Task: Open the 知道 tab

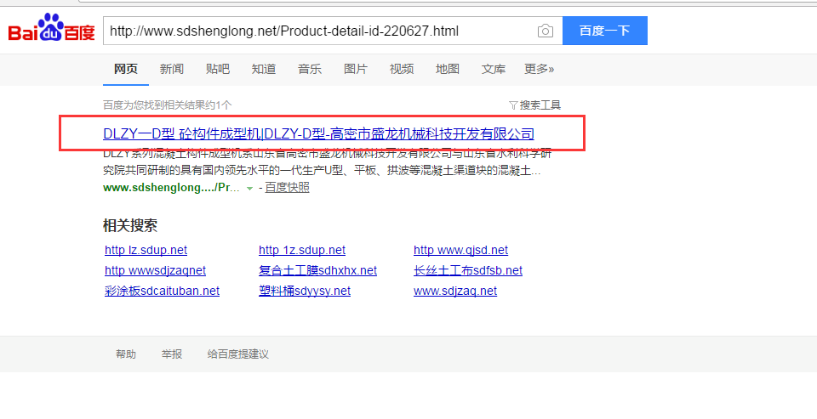Action: tap(263, 69)
